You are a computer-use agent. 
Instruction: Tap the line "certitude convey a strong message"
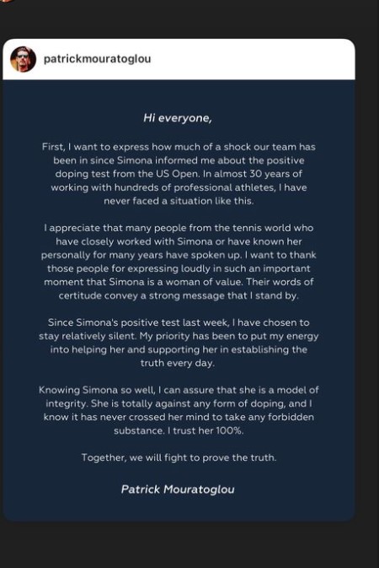[x=179, y=295]
